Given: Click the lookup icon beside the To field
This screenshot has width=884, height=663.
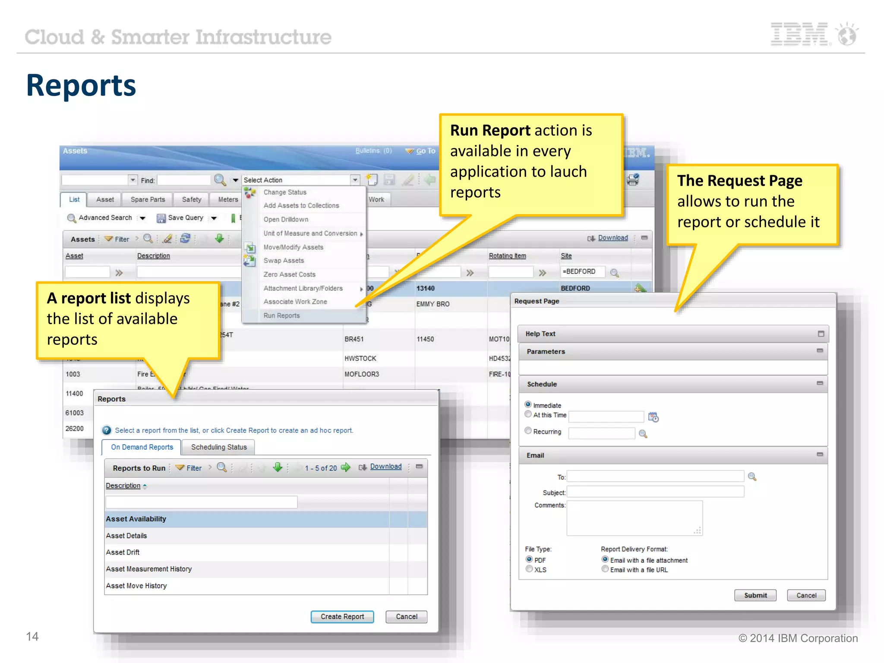Looking at the screenshot, I should tap(752, 477).
